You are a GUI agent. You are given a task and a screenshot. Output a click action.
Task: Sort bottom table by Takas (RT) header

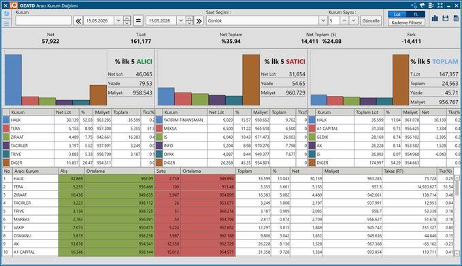[x=410, y=171]
